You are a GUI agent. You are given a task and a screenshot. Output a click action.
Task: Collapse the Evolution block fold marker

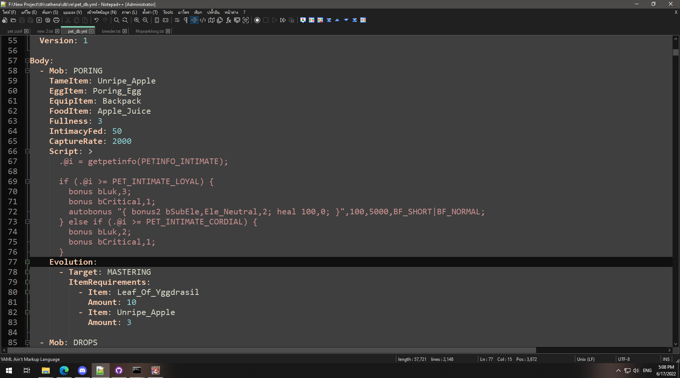28,262
